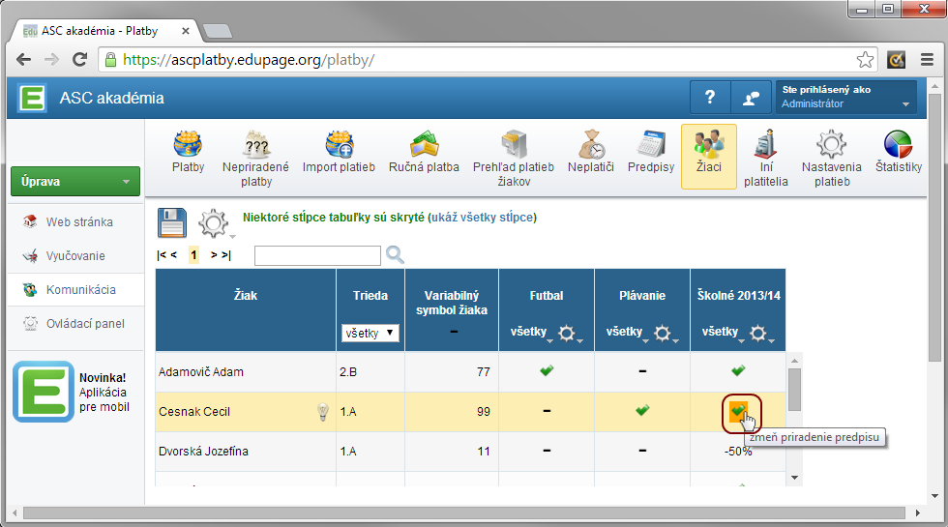The width and height of the screenshot is (948, 527).
Task: Open the Neplatiči icon
Action: [590, 145]
